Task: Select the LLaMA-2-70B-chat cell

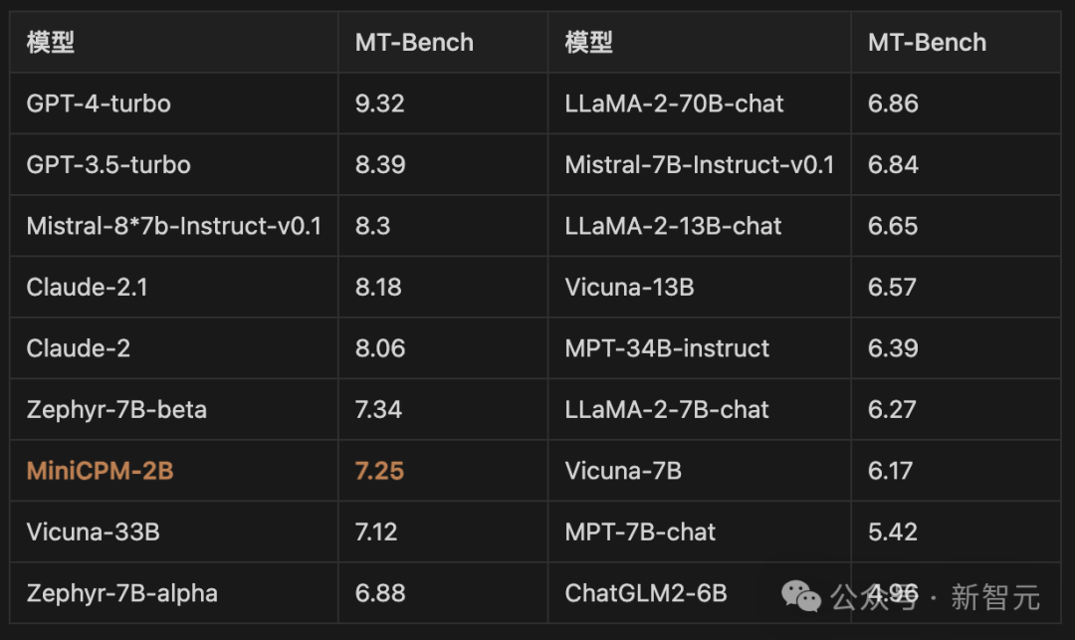Action: pyautogui.click(x=674, y=104)
